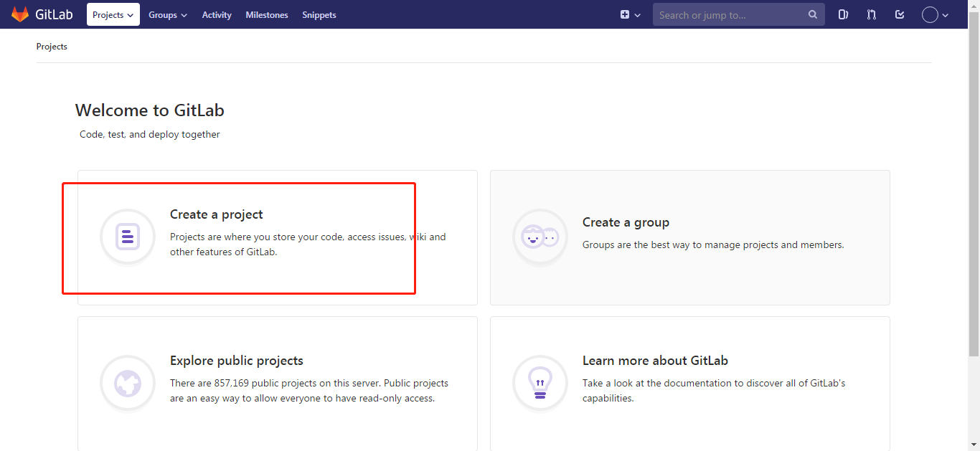Click the Projects breadcrumb link
The width and height of the screenshot is (980, 451).
point(51,46)
